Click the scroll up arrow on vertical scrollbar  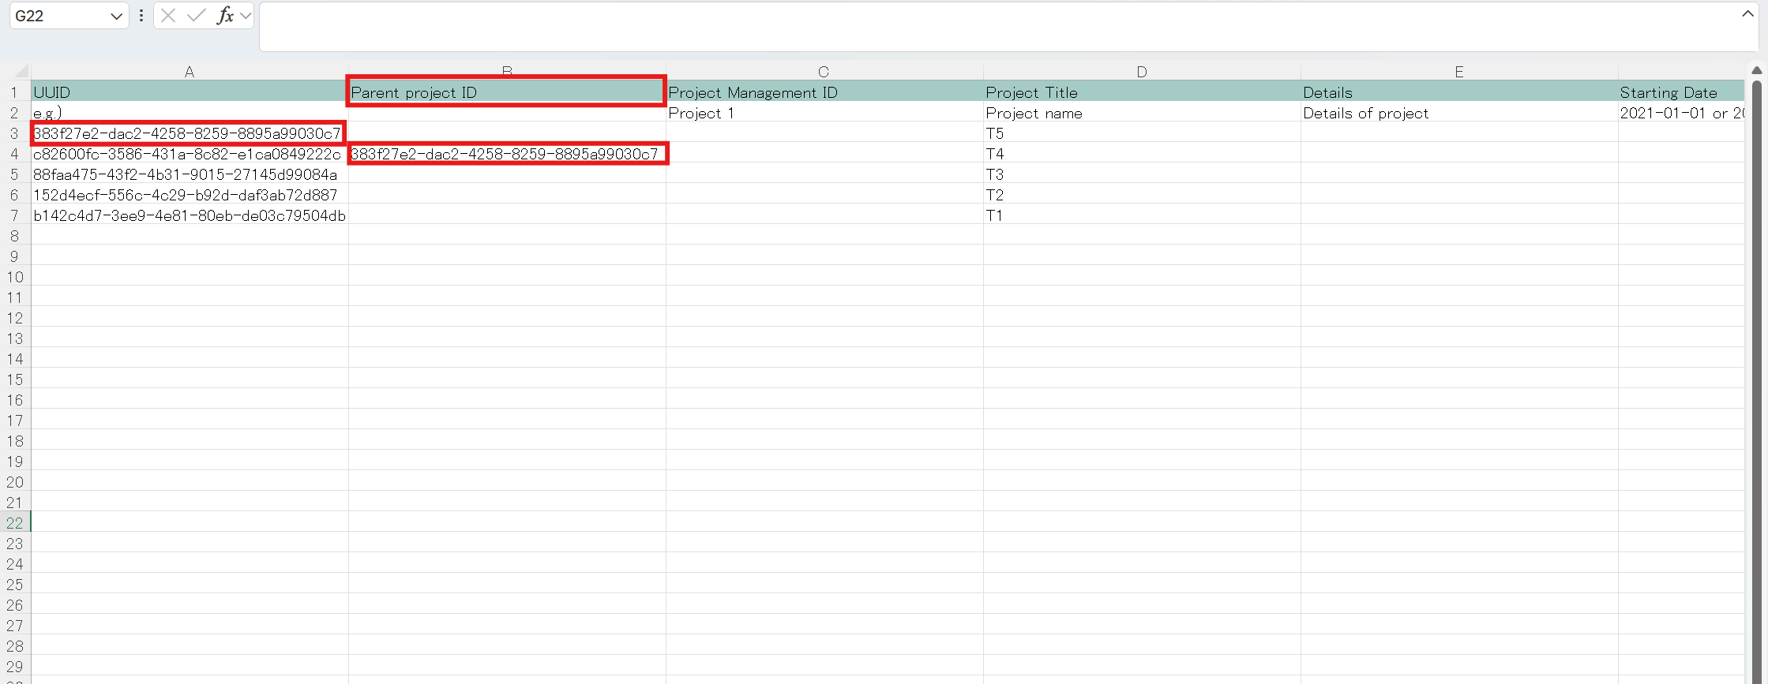coord(1756,71)
